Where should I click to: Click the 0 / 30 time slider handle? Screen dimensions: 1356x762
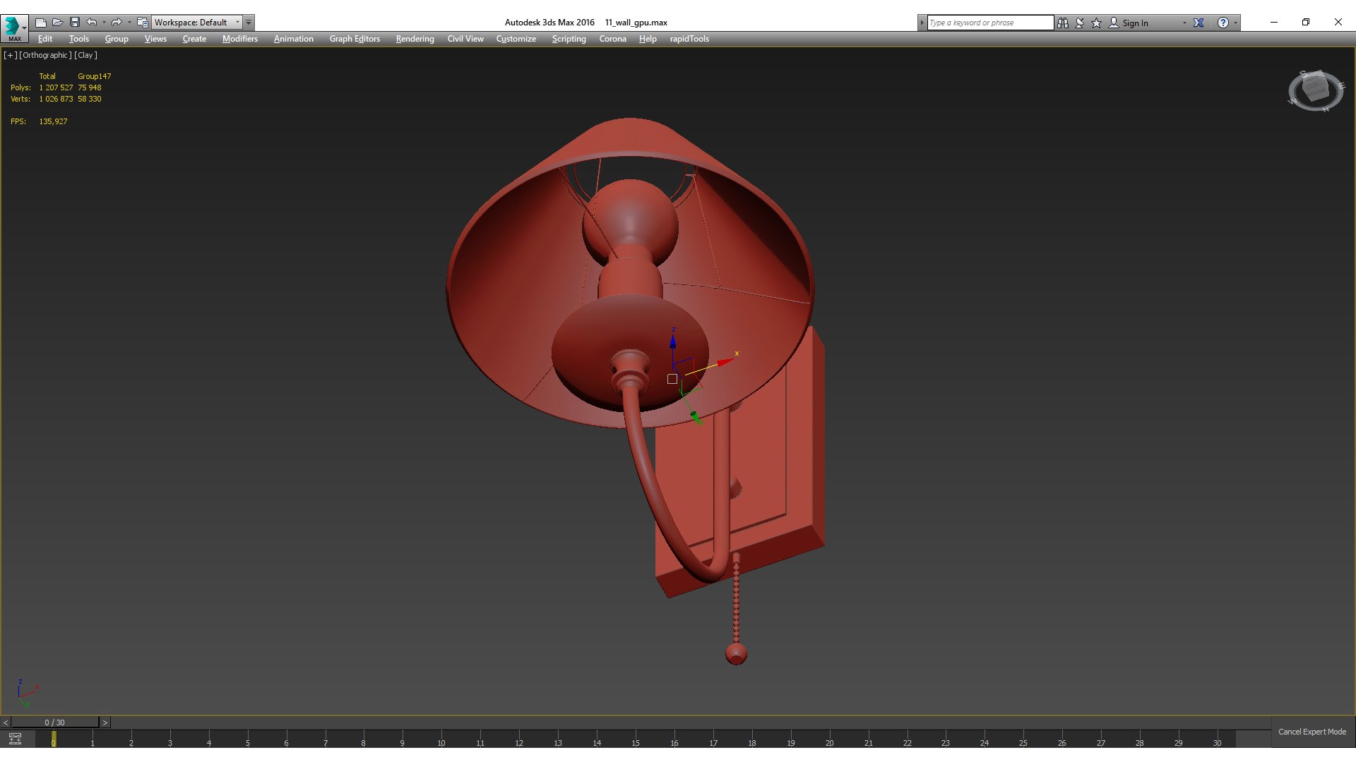coord(54,722)
